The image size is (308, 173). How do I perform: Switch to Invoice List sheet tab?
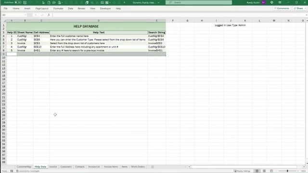tap(94, 167)
